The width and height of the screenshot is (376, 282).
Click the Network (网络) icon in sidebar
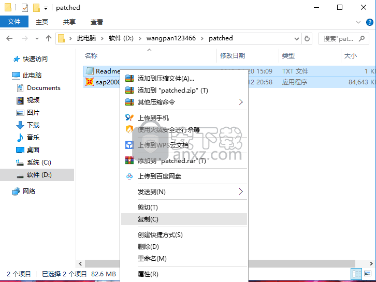(16, 191)
